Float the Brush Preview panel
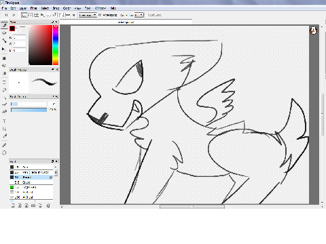326x244 pixels. [52, 70]
